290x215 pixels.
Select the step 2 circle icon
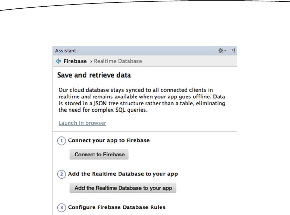[62, 174]
